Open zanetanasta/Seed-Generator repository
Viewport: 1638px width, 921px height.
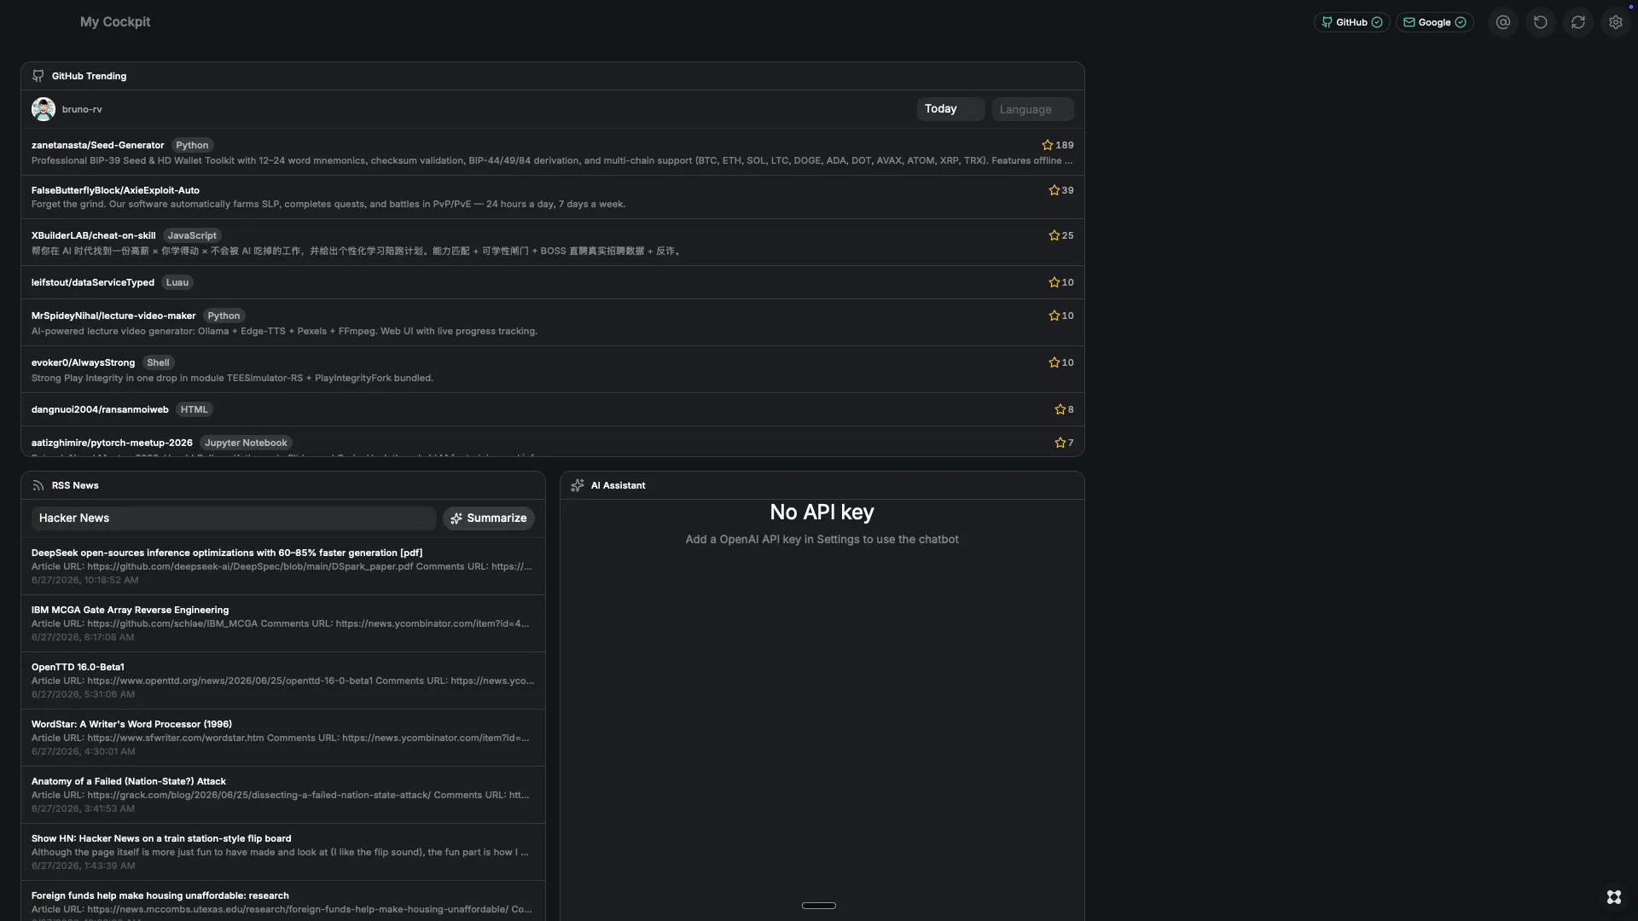[97, 145]
